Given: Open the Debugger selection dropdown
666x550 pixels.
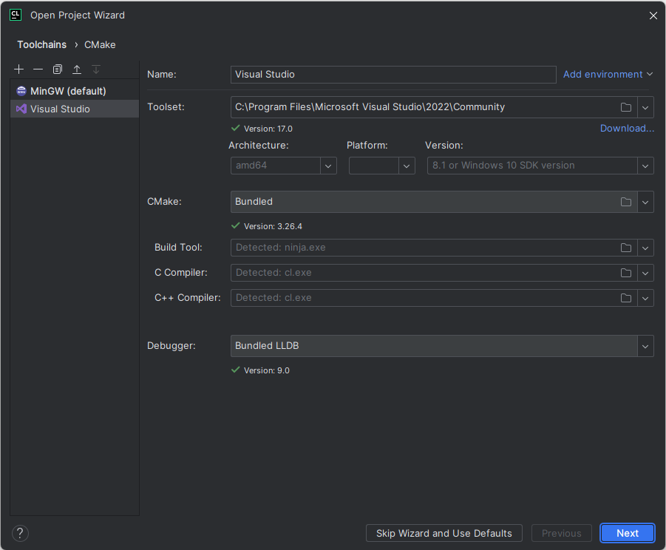Looking at the screenshot, I should pyautogui.click(x=645, y=345).
